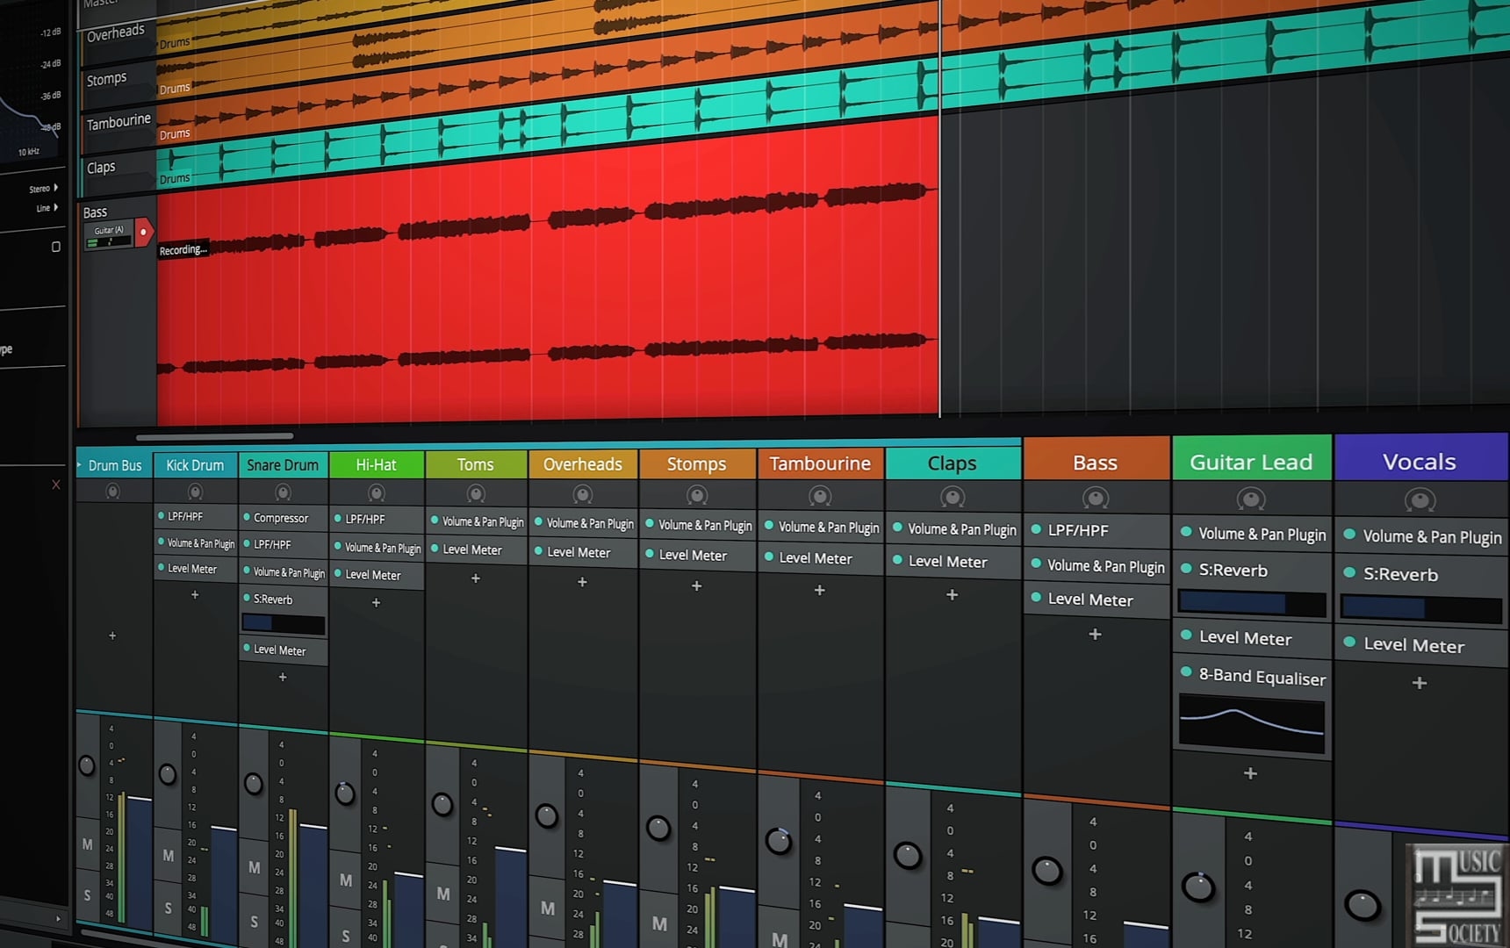Image resolution: width=1510 pixels, height=948 pixels.
Task: Select the Kick Drum mixer channel header
Action: pos(195,465)
